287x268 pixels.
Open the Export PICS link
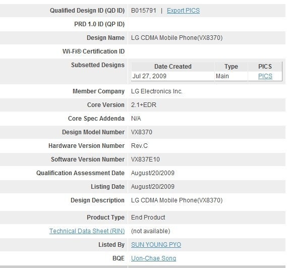pyautogui.click(x=183, y=11)
